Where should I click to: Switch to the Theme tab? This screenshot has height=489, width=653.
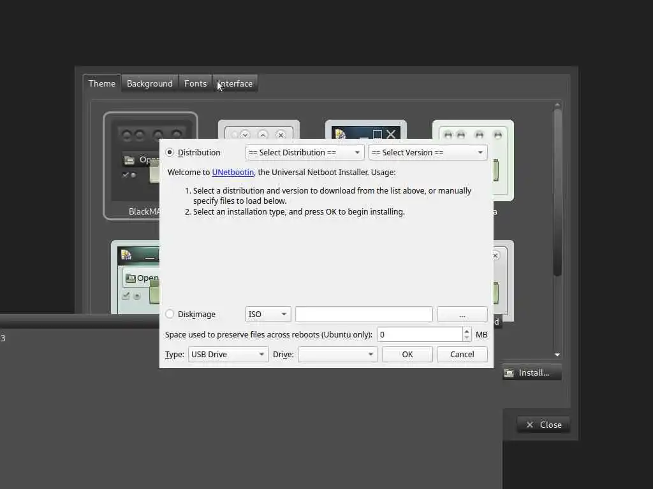(x=102, y=83)
